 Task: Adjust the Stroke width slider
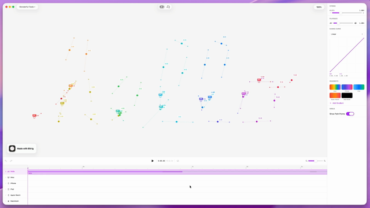pos(347,13)
